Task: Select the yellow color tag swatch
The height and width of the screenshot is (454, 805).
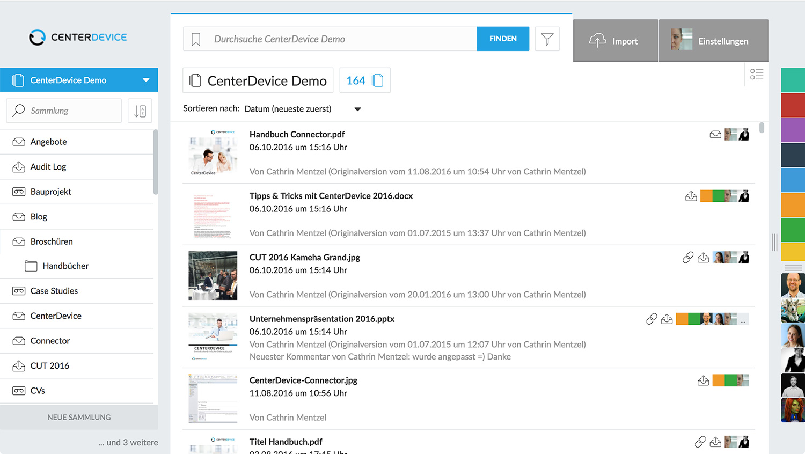Action: pos(793,252)
